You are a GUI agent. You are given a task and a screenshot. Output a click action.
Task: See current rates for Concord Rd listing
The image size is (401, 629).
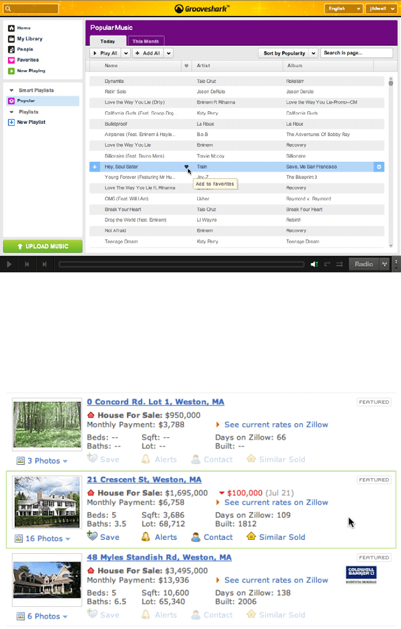coord(272,425)
